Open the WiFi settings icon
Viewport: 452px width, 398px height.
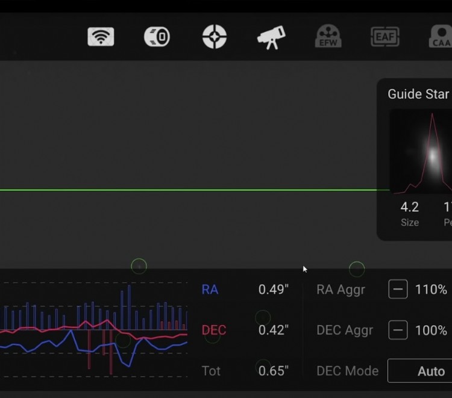click(101, 37)
